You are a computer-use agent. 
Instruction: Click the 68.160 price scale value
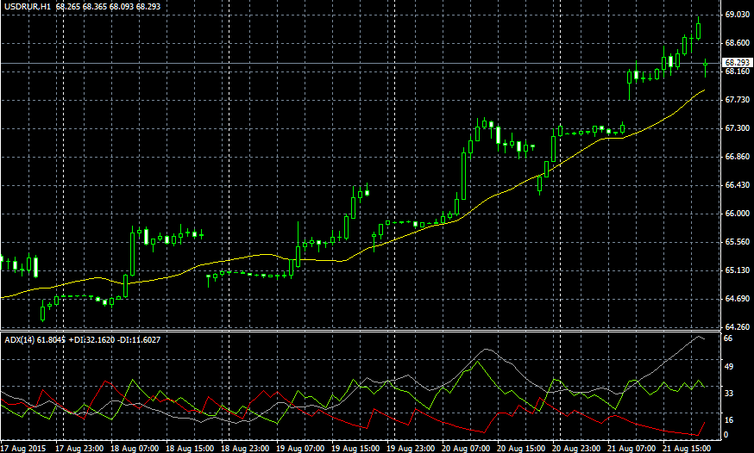[737, 71]
